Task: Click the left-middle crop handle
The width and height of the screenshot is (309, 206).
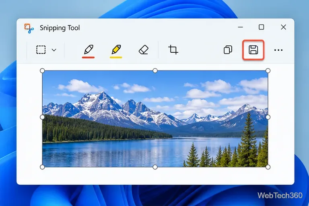Action: pyautogui.click(x=42, y=117)
